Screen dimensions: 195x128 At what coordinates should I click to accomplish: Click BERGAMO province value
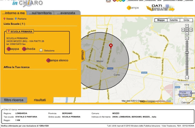point(67,113)
